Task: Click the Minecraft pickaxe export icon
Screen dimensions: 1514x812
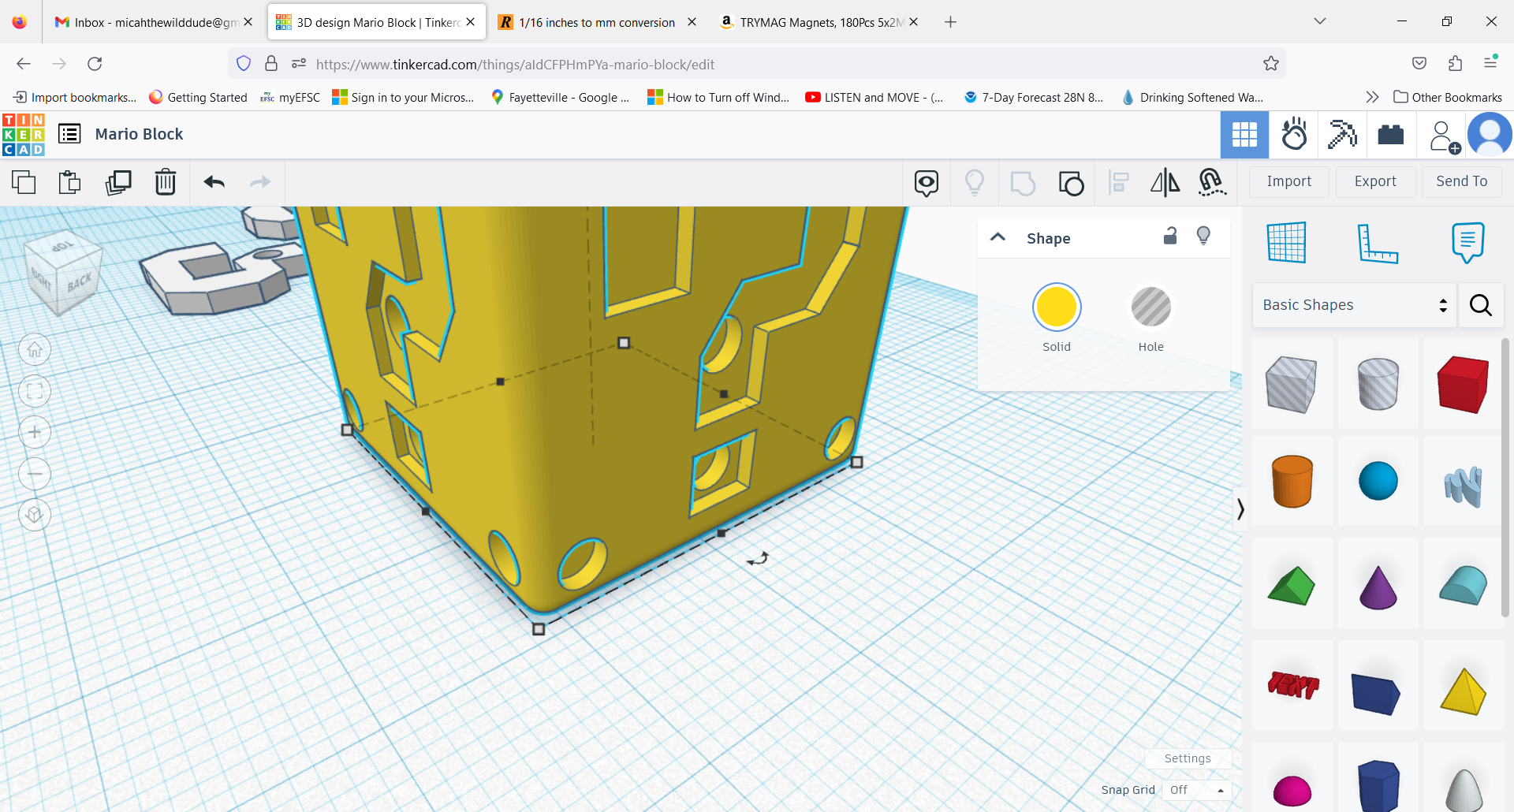Action: [1342, 135]
